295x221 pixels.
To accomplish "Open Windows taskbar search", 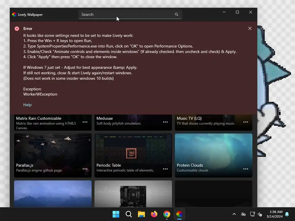I will 129,214.
